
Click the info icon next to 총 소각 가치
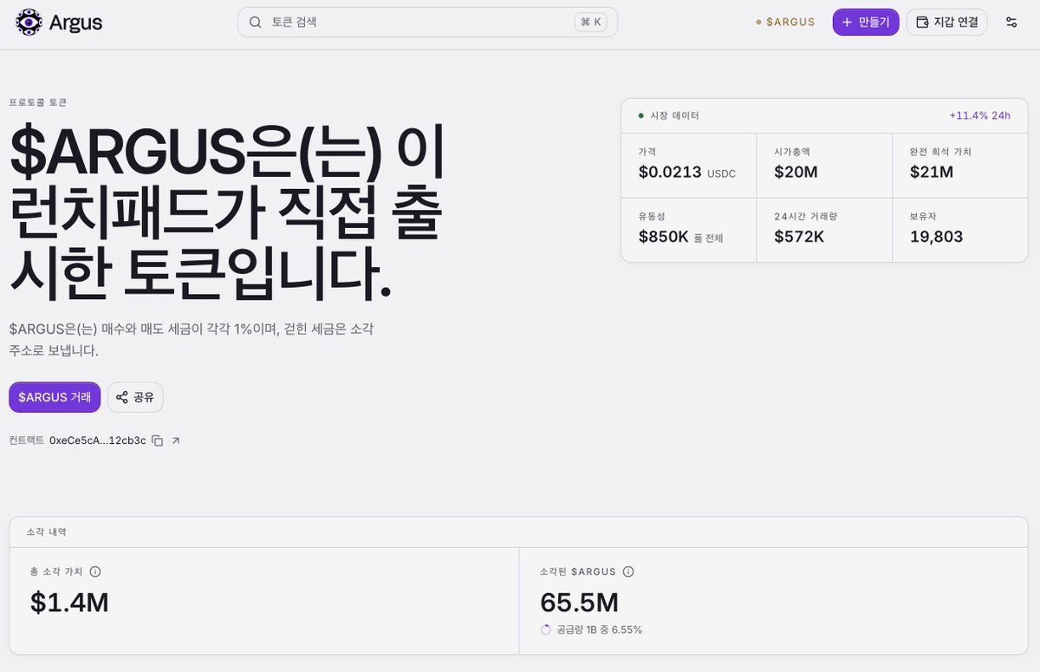[95, 571]
